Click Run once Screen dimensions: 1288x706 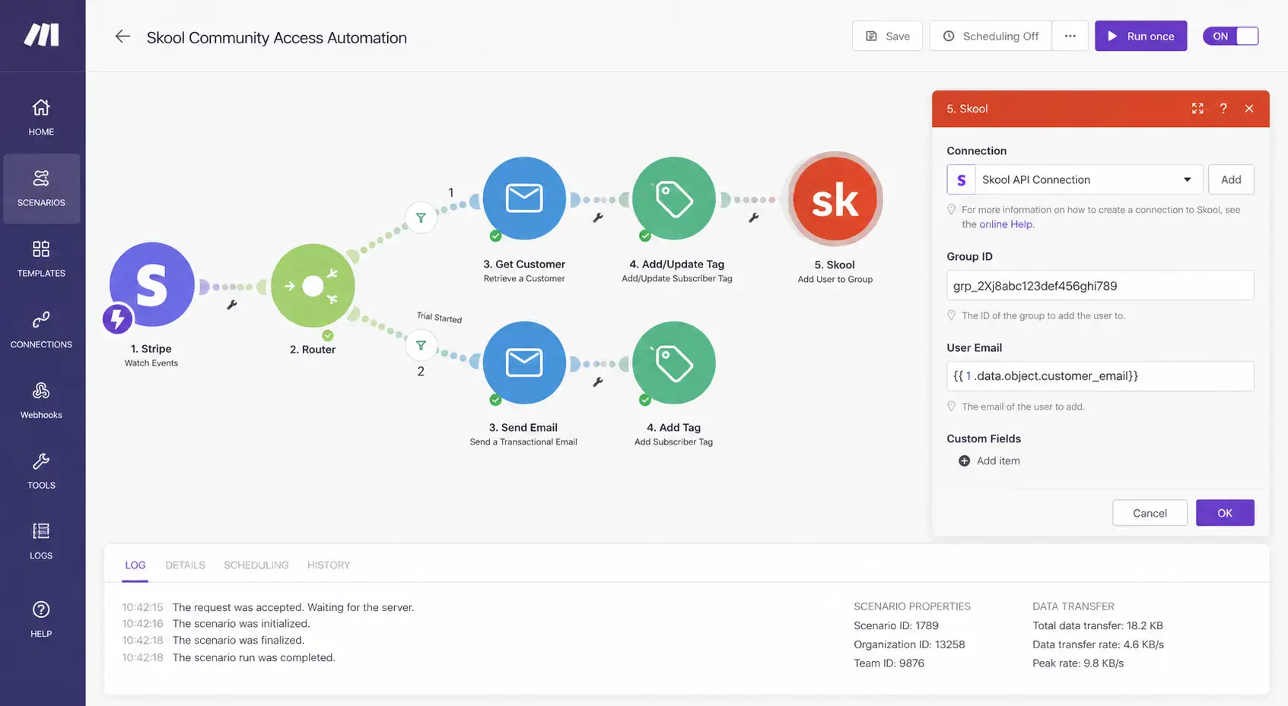tap(1140, 36)
